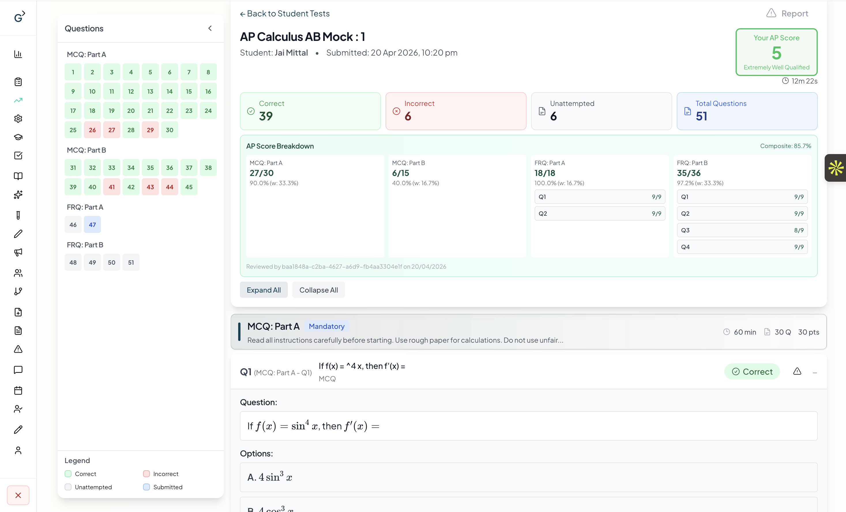Click the bar chart icon in sidebar
This screenshot has width=846, height=512.
click(18, 54)
